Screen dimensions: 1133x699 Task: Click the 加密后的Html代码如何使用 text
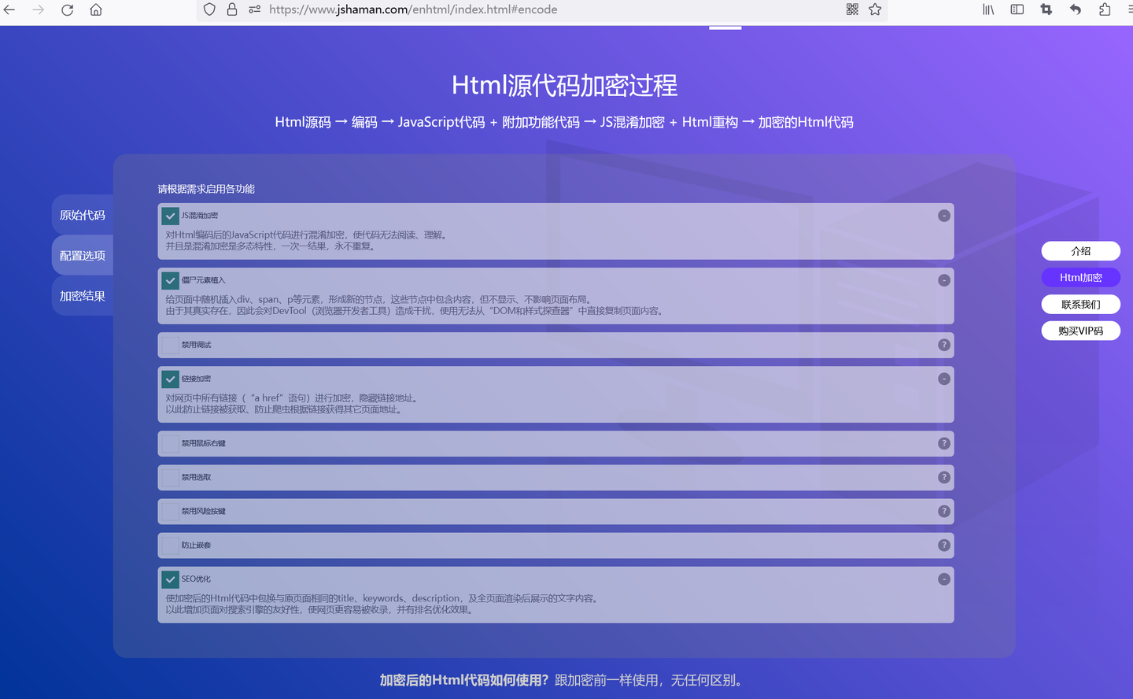(464, 680)
